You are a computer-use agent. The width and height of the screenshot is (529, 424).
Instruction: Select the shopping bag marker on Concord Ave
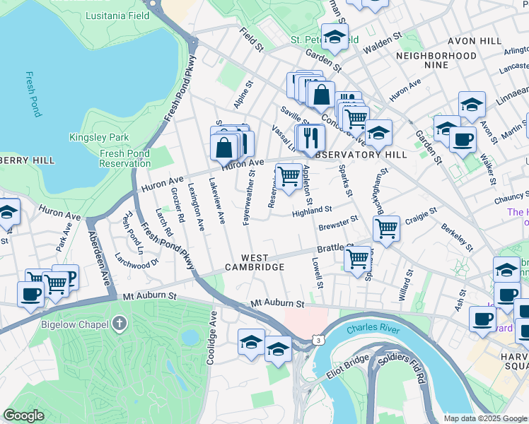coord(321,94)
